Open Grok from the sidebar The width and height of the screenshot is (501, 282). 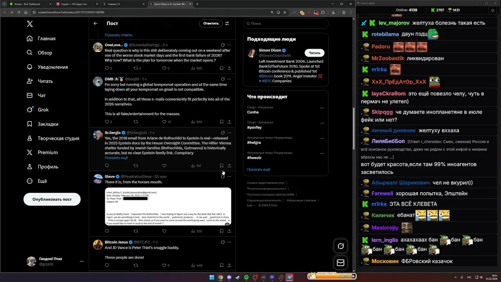[38, 110]
